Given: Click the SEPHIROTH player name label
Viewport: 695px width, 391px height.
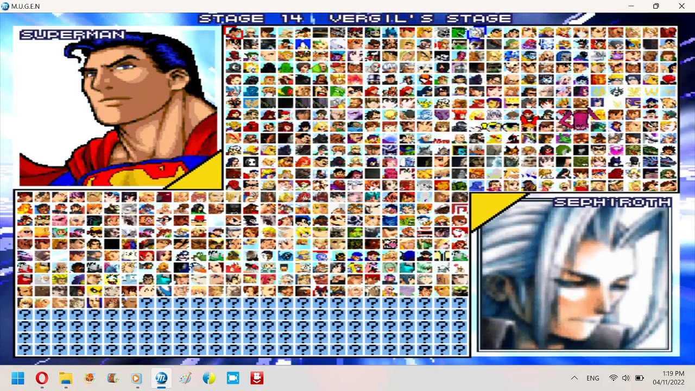Looking at the screenshot, I should pos(611,203).
